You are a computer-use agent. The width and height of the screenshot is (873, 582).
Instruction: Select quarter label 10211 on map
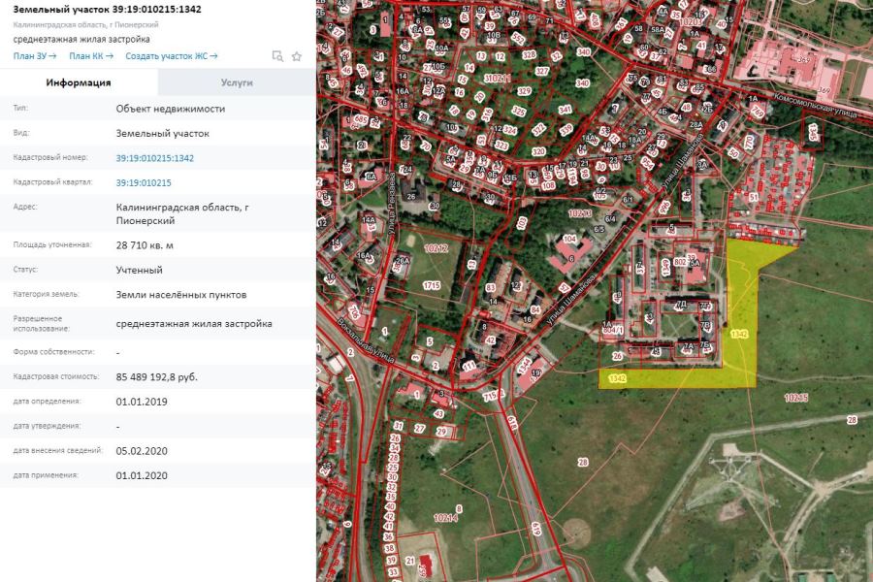coord(496,78)
